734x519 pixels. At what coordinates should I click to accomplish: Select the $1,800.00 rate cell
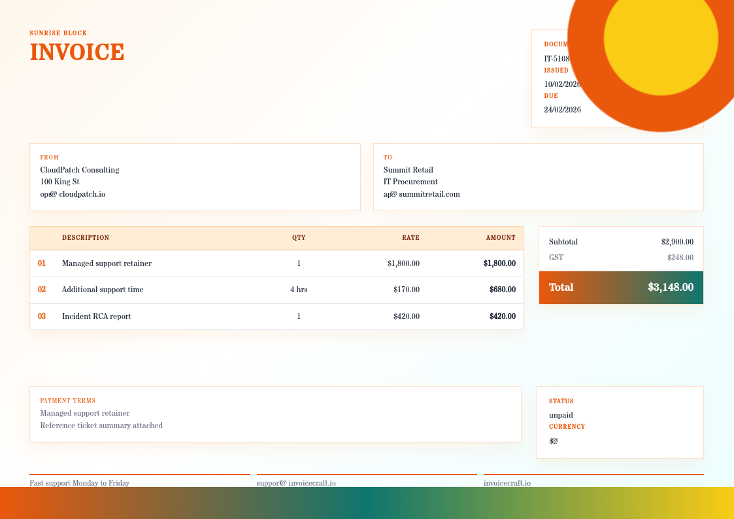click(403, 263)
